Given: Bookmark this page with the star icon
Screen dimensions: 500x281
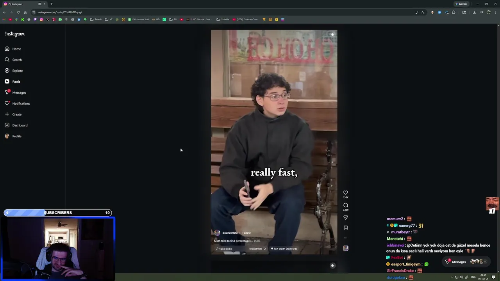Looking at the screenshot, I should click(423, 12).
